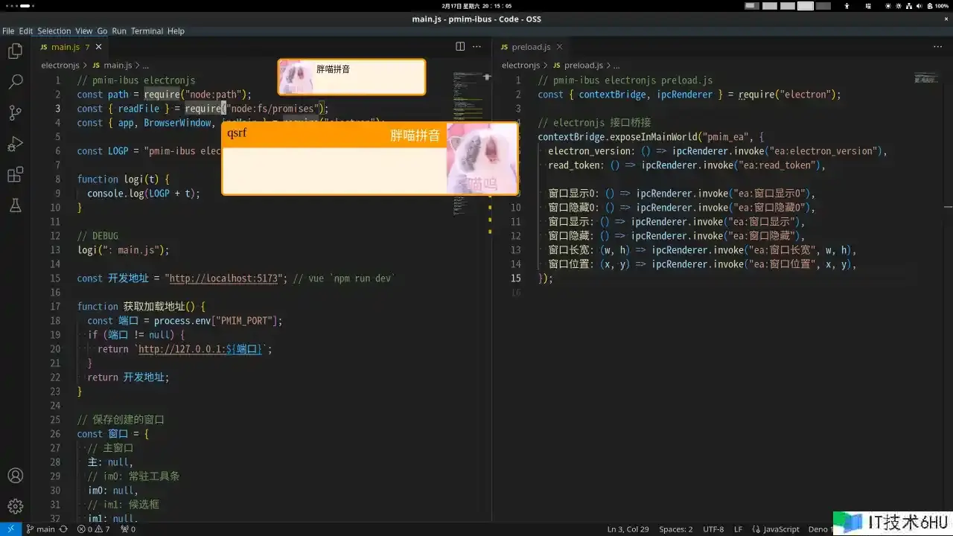Open the Extensions view
Screen dimensions: 953x536
tap(15, 175)
